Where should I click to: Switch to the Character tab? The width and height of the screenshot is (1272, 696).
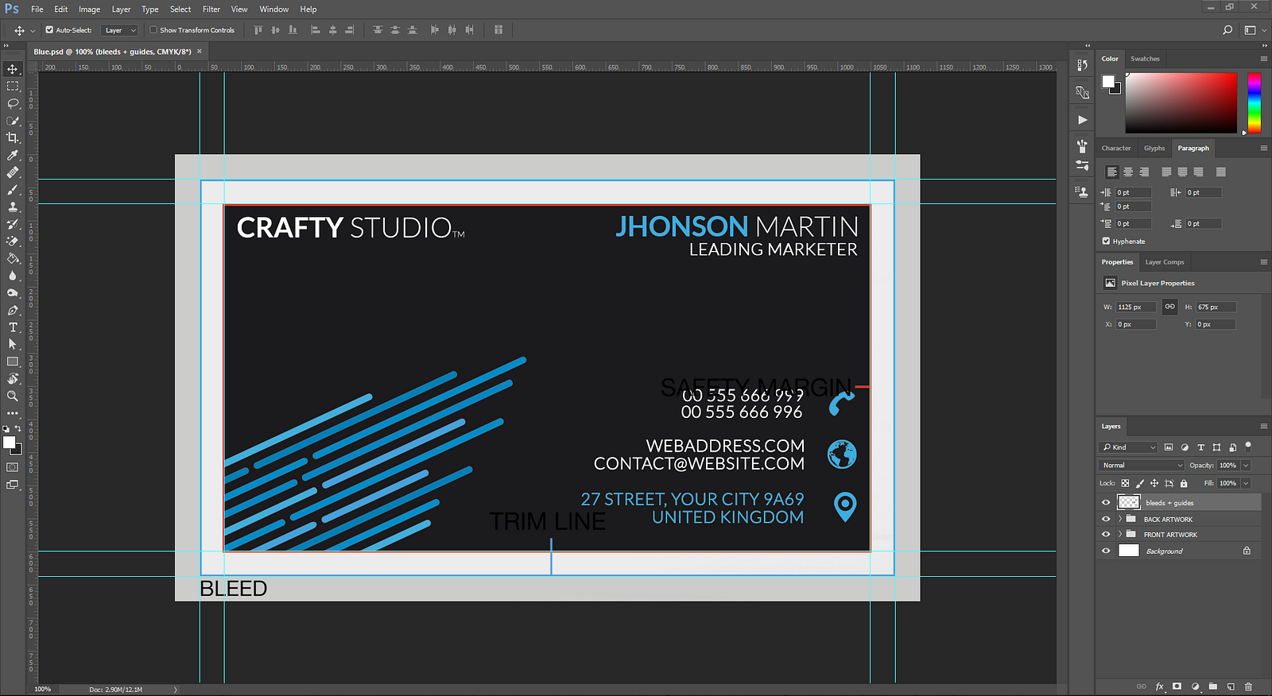1115,149
